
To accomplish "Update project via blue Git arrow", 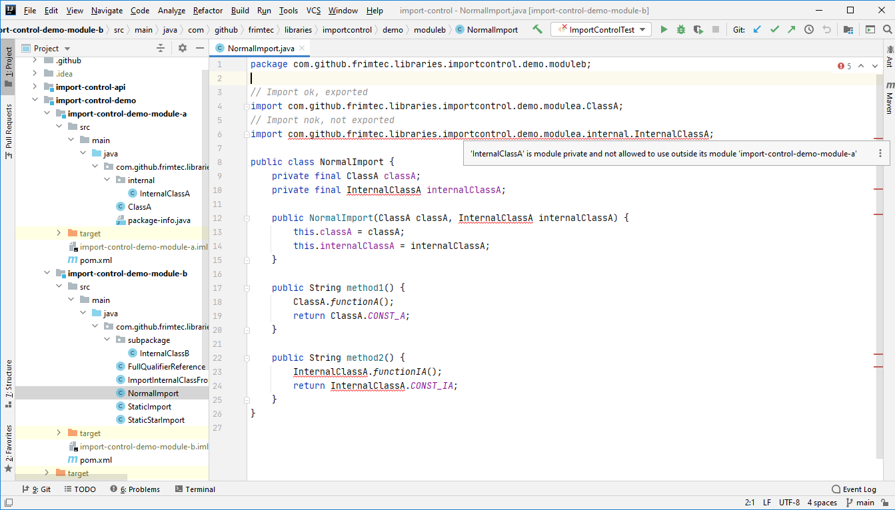I will (757, 29).
